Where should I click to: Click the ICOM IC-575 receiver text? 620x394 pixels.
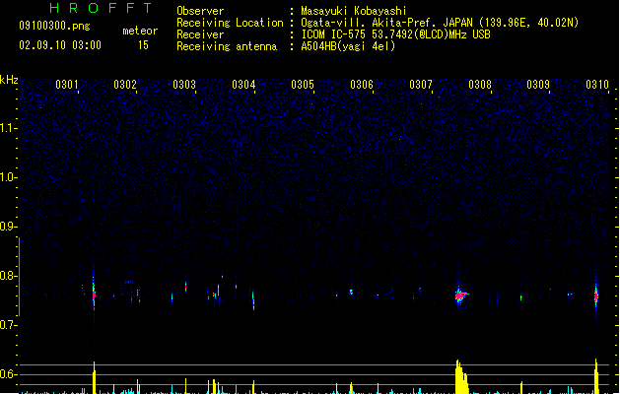point(396,34)
